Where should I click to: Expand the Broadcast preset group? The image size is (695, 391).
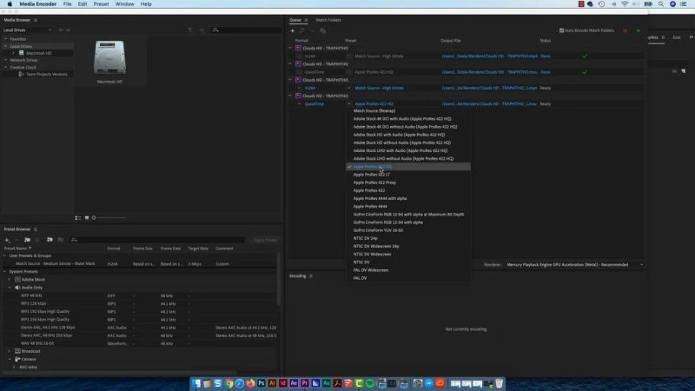10,351
